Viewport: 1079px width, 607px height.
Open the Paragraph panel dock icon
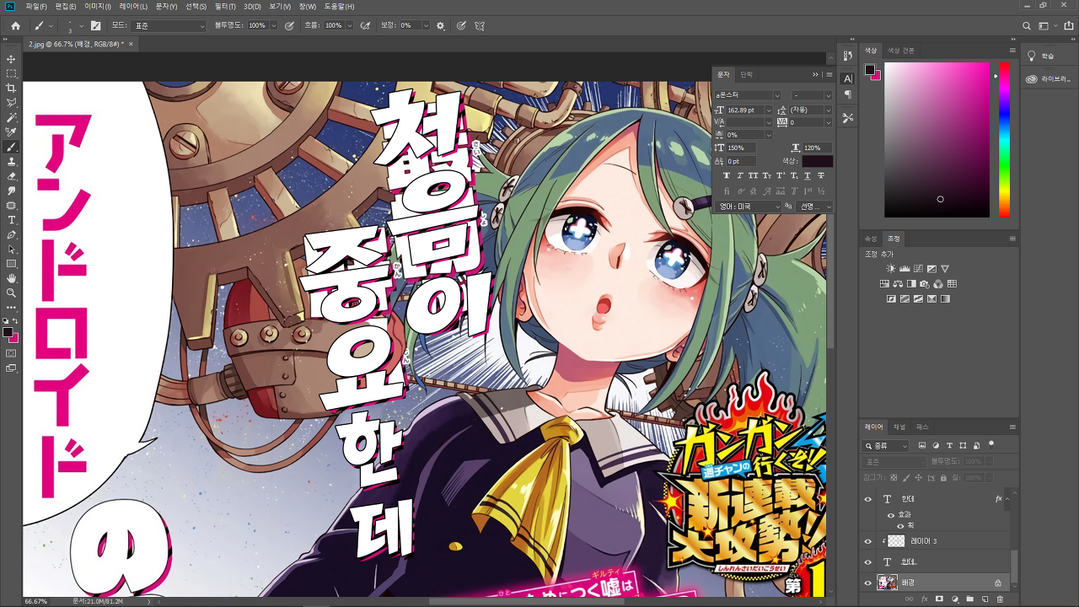848,94
